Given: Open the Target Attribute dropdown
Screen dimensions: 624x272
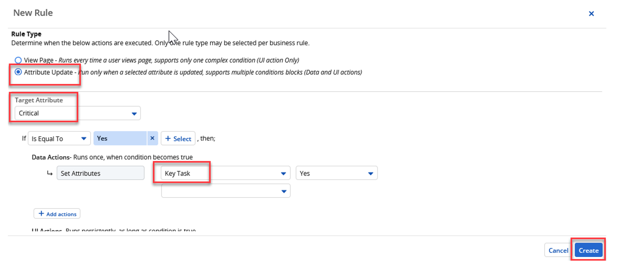Looking at the screenshot, I should (x=77, y=113).
